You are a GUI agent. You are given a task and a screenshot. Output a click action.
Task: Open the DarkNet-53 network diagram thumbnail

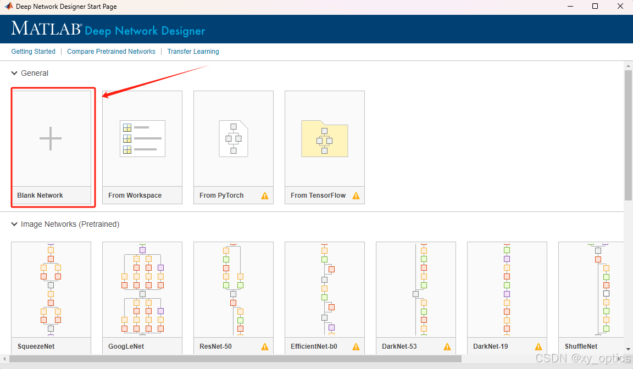416,289
